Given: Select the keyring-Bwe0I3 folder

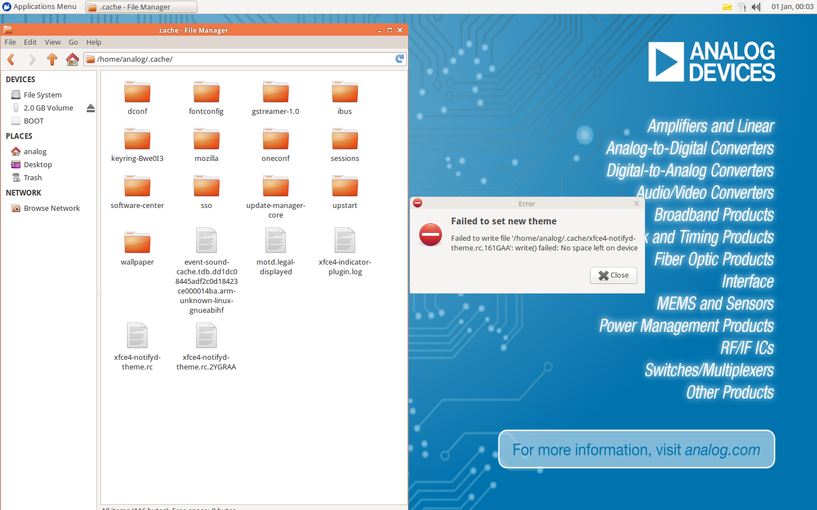Looking at the screenshot, I should (x=137, y=144).
